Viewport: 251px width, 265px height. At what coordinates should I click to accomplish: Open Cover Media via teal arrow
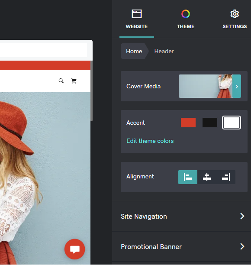pyautogui.click(x=237, y=86)
